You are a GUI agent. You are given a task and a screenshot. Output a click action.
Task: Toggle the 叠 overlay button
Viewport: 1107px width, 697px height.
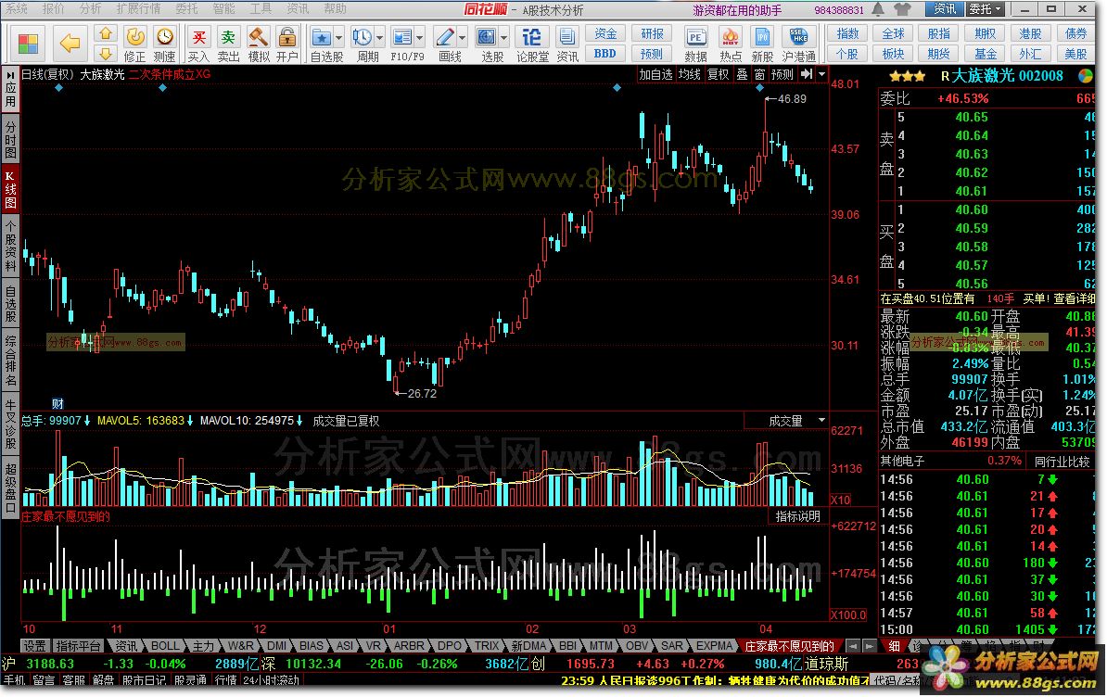(x=742, y=74)
